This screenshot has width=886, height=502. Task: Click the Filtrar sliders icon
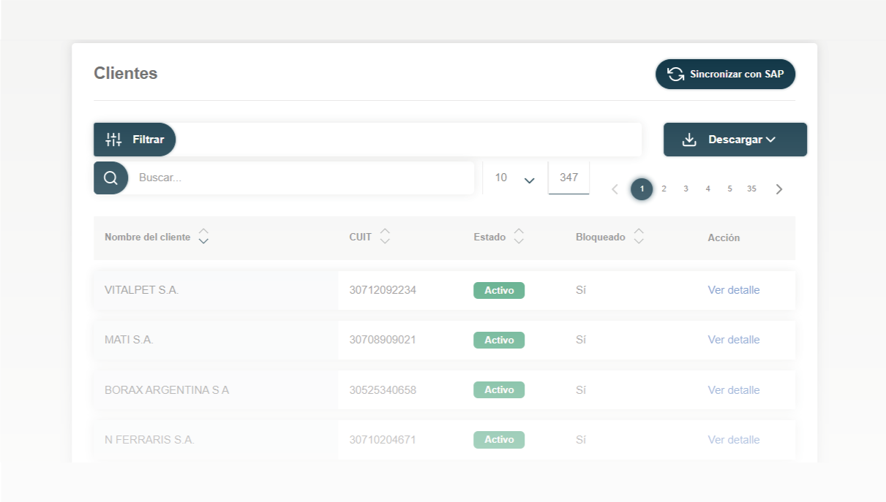[113, 140]
